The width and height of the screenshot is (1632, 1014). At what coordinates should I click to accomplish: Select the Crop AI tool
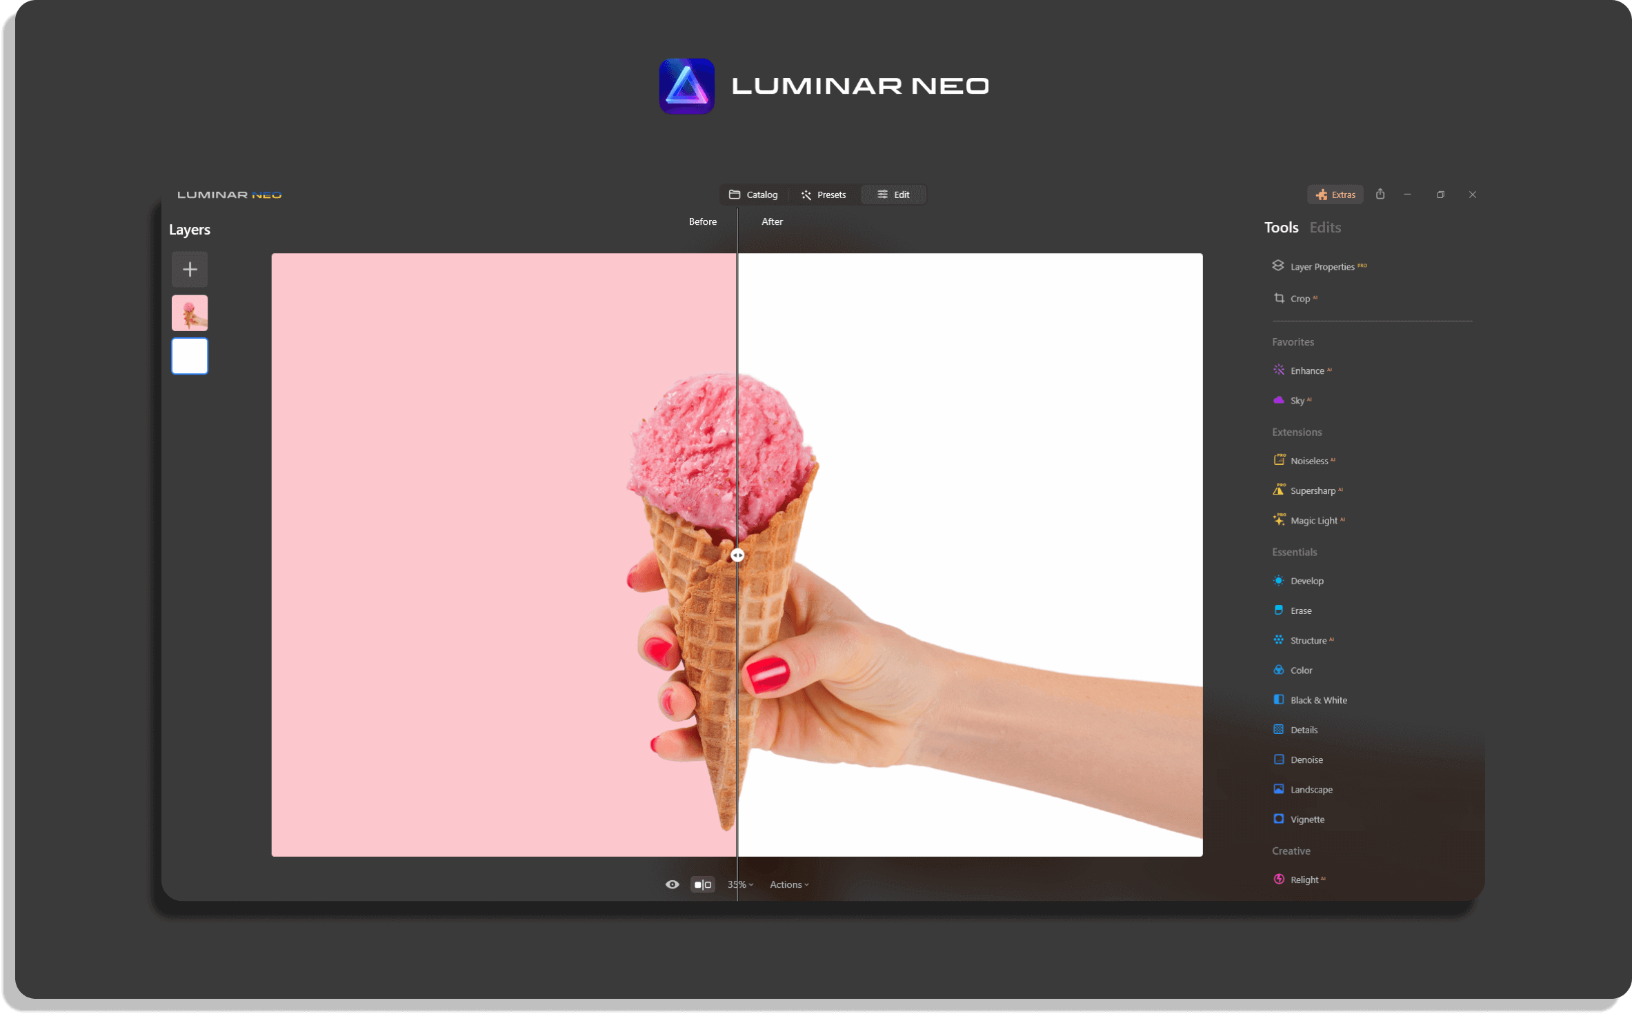1301,298
